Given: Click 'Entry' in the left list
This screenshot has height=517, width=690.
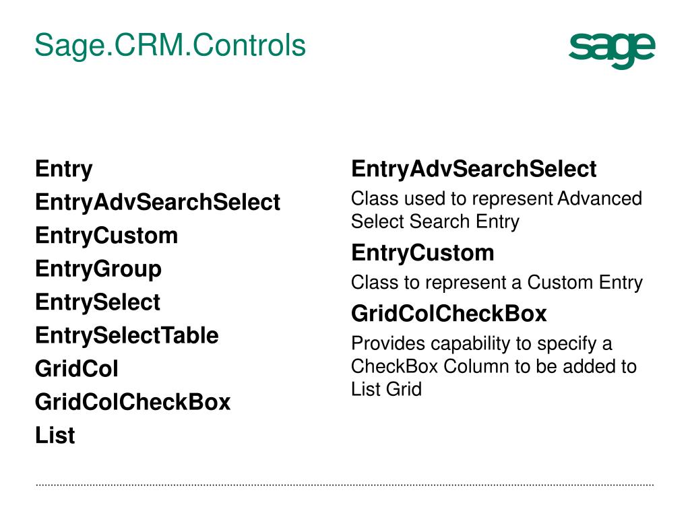Looking at the screenshot, I should [x=64, y=170].
